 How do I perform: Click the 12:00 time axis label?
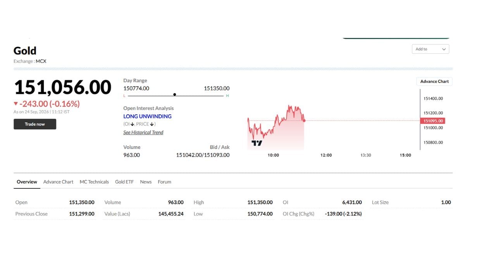[326, 155]
